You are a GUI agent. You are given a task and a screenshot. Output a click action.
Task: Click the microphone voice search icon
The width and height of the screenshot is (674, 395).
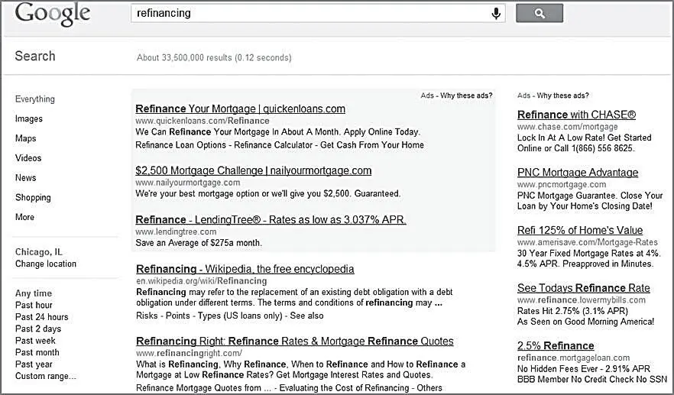496,13
